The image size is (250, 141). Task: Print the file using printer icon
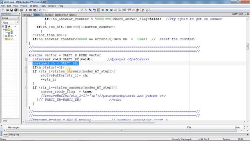(21, 10)
